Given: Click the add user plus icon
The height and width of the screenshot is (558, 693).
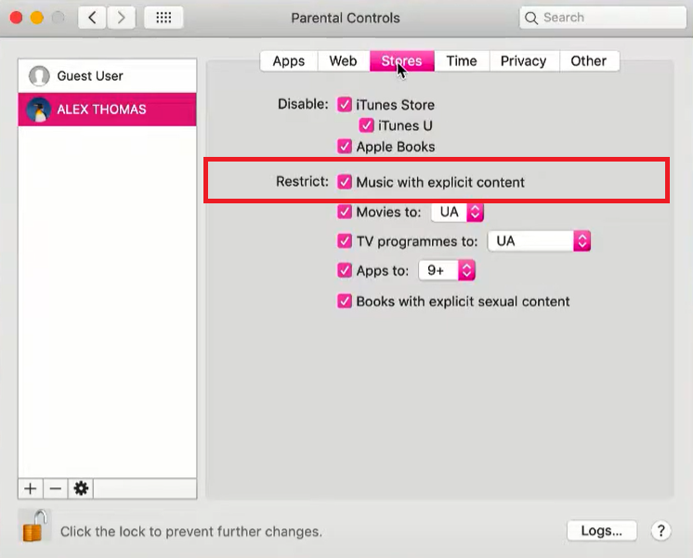Looking at the screenshot, I should tap(31, 488).
